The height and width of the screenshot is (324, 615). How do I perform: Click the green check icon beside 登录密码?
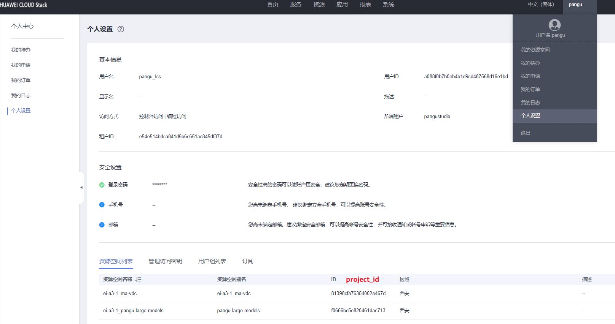pyautogui.click(x=102, y=185)
